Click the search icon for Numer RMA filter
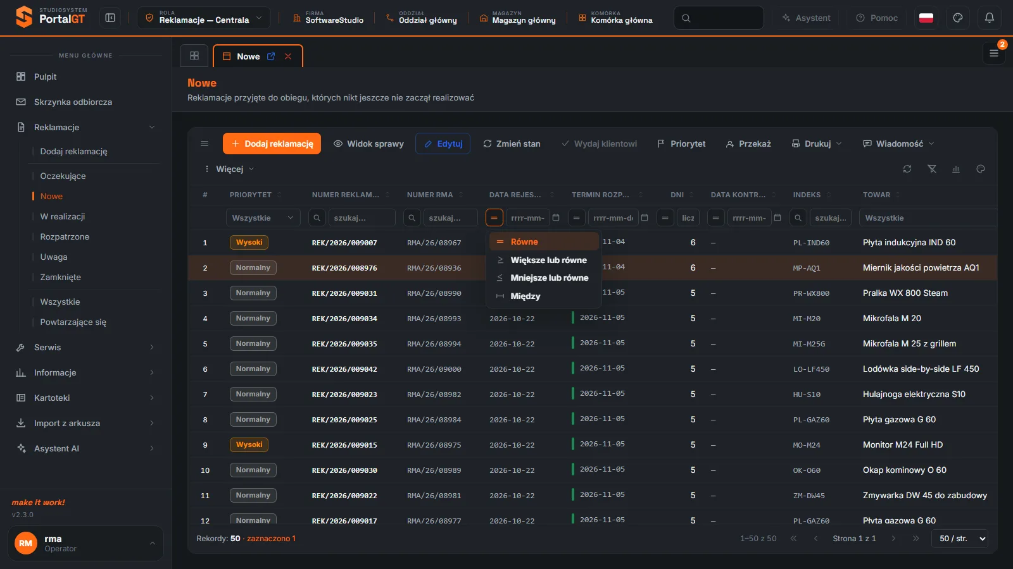The image size is (1013, 569). 412,217
